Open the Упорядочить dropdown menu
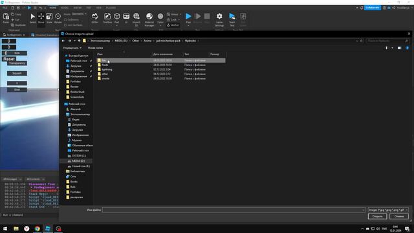Image resolution: width=414 pixels, height=233 pixels. pos(72,48)
